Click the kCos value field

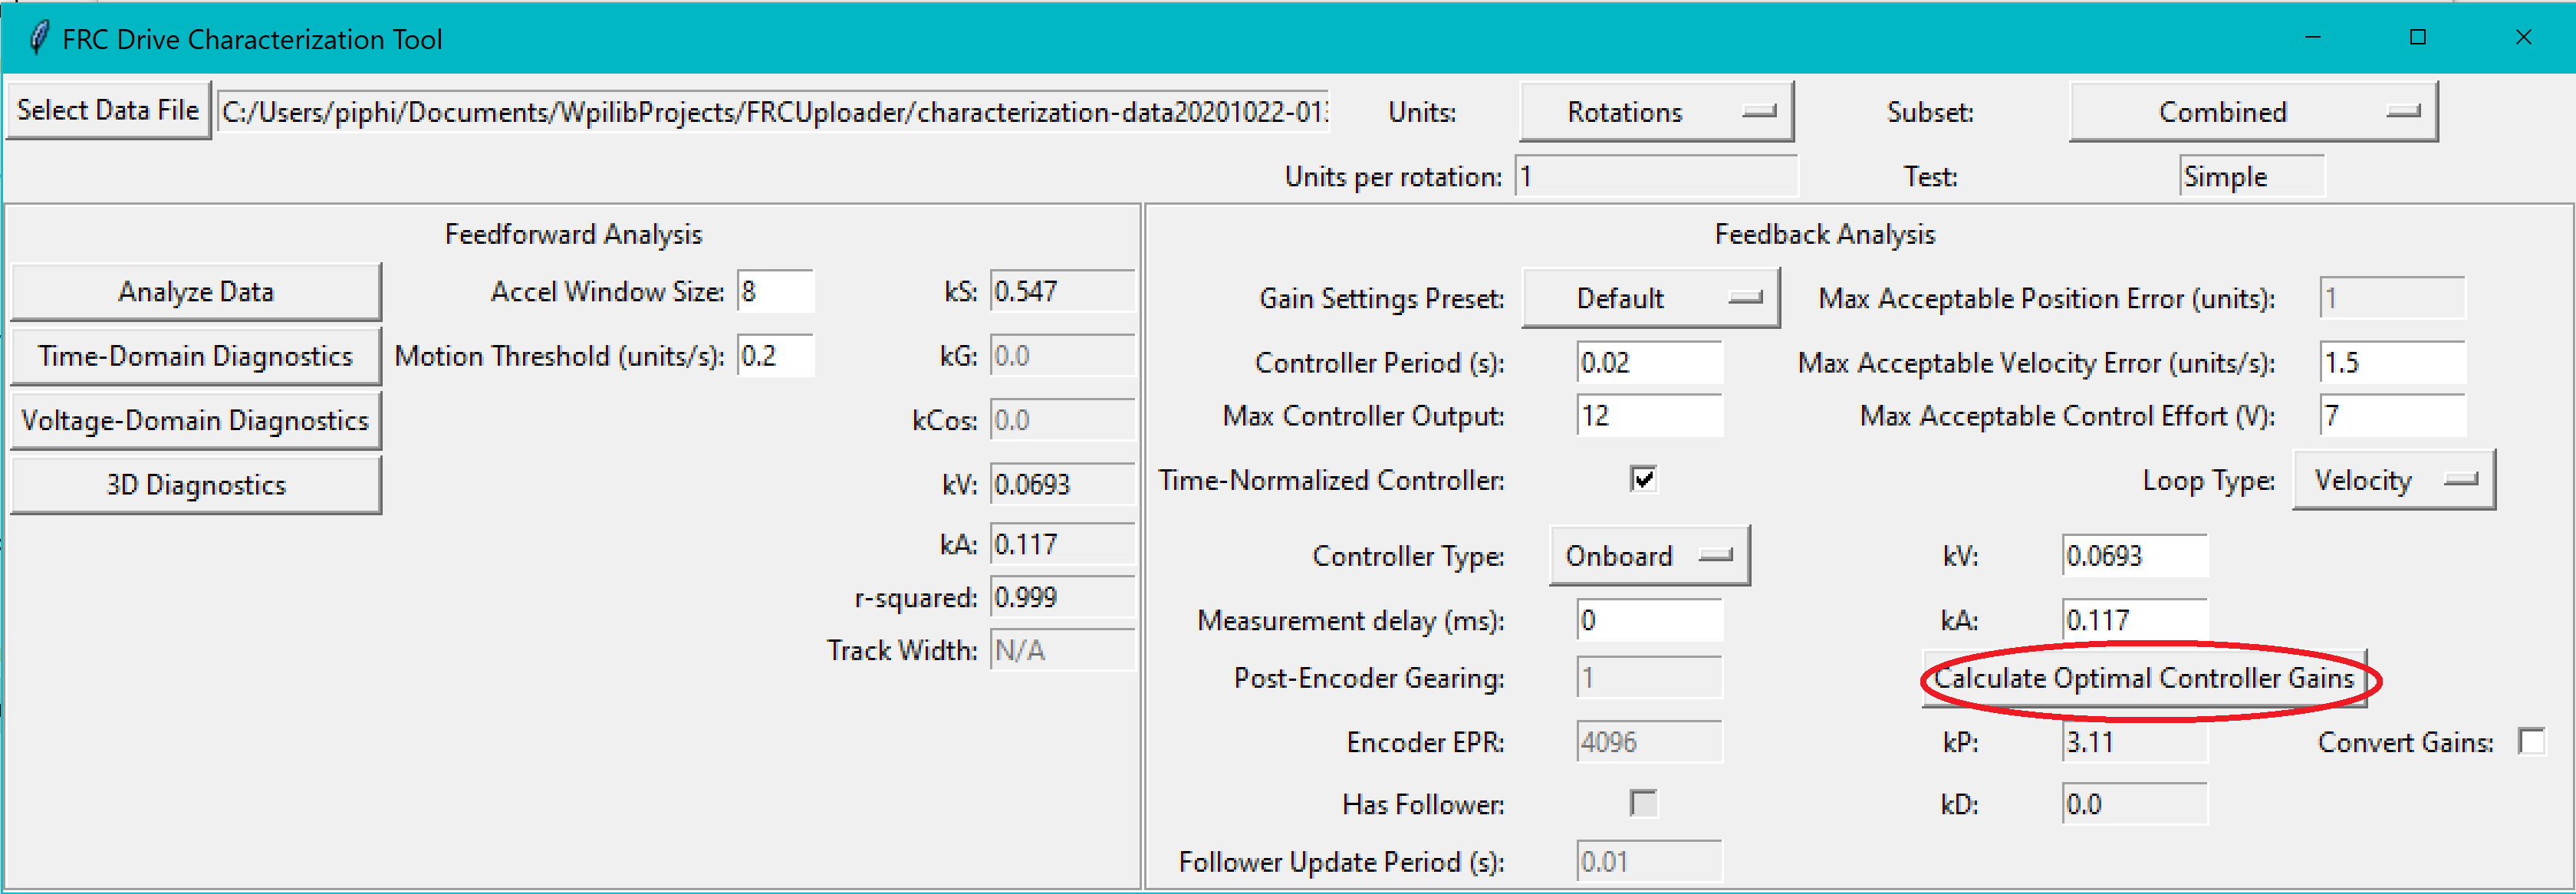tap(1062, 420)
